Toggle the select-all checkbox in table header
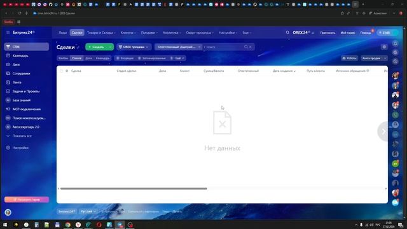 pyautogui.click(x=61, y=71)
